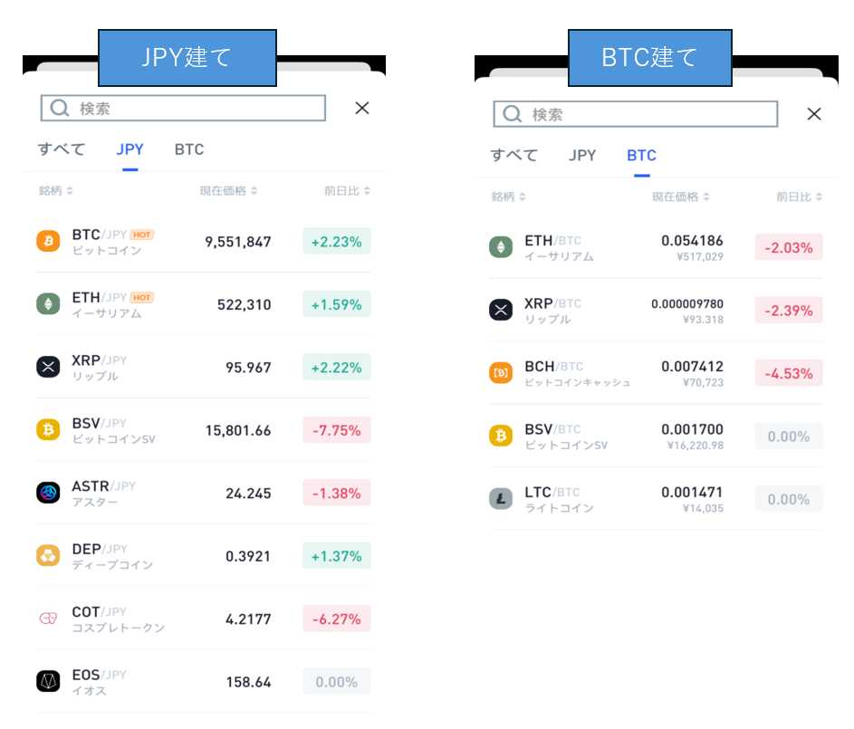
Task: Click the BCH/BTC Bitcoin Cash icon
Action: tap(501, 373)
